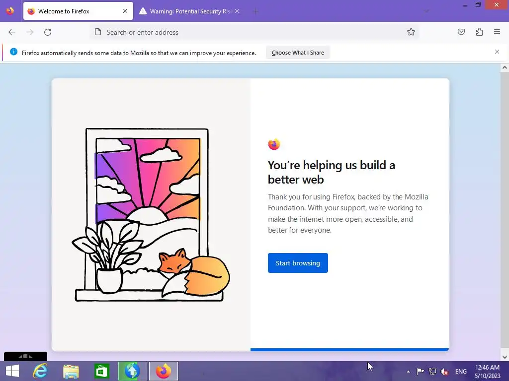This screenshot has width=509, height=381.
Task: Click the headline 'You're helping us build a better web'
Action: point(332,172)
